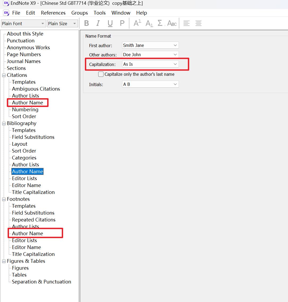This screenshot has height=302, width=288.
Task: Enable Capitalize only the author's last name
Action: tap(101, 74)
